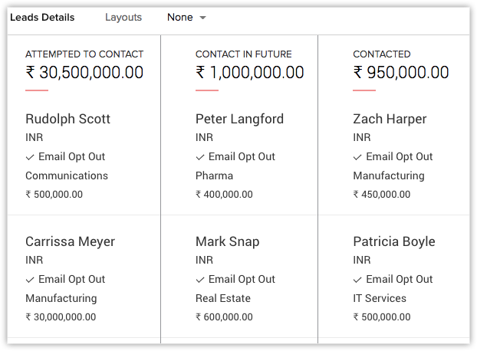This screenshot has height=351, width=477.
Task: Click the Attempted to Contact column header
Action: click(x=84, y=54)
